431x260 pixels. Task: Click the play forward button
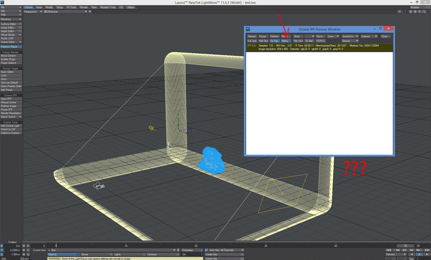point(427,254)
